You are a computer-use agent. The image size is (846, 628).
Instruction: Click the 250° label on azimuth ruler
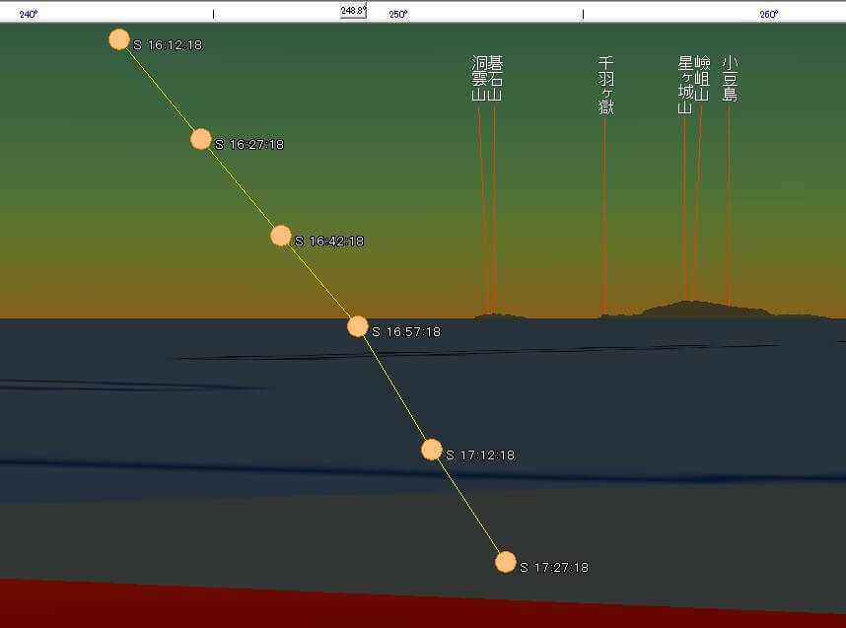398,14
